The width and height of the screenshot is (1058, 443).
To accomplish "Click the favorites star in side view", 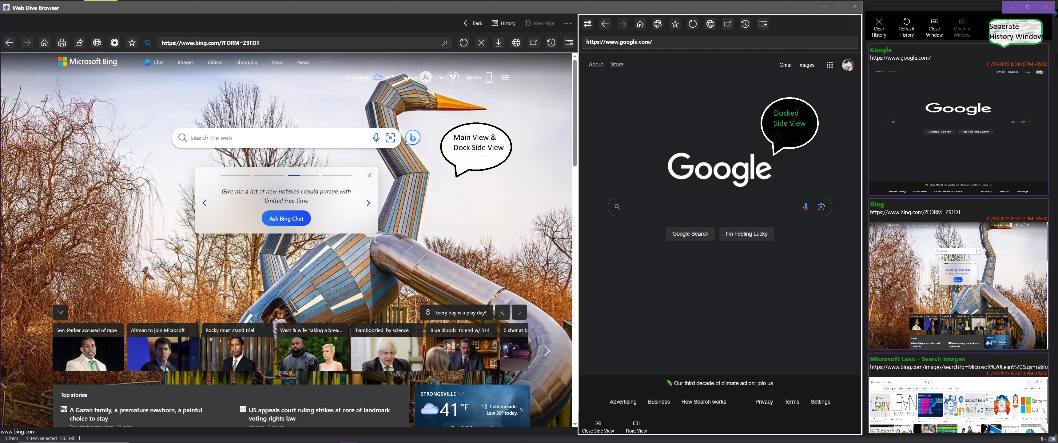I will coord(675,24).
